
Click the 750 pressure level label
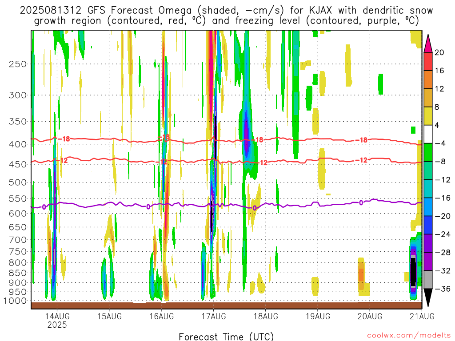click(x=18, y=252)
